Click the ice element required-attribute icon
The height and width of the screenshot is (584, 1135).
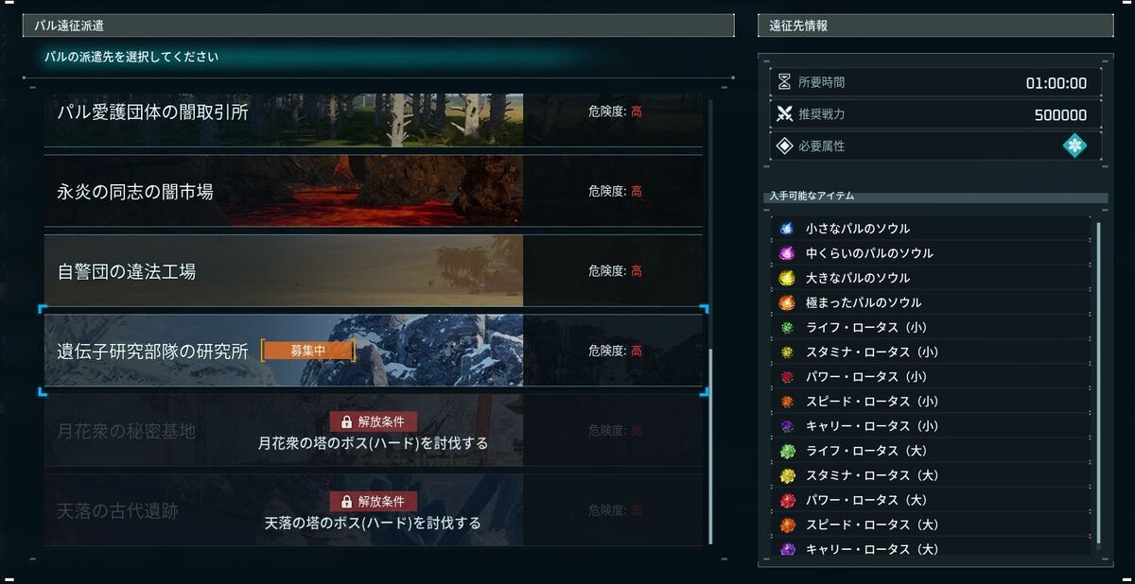point(1074,146)
